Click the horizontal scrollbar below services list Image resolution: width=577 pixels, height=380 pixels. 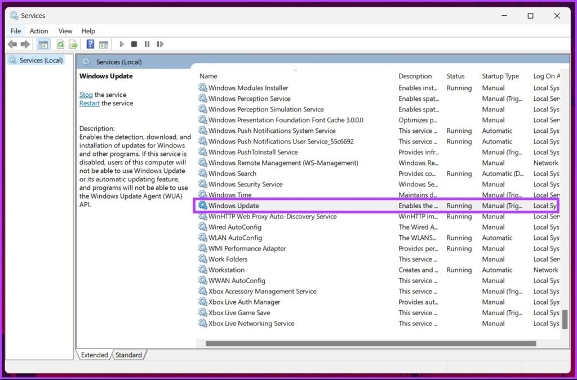pyautogui.click(x=370, y=343)
